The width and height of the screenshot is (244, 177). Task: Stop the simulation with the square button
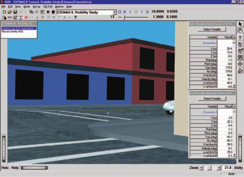[x=120, y=12]
